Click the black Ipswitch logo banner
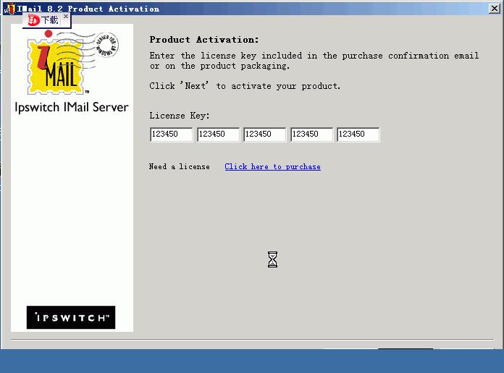Screen dimensions: 504x373 [x=71, y=317]
